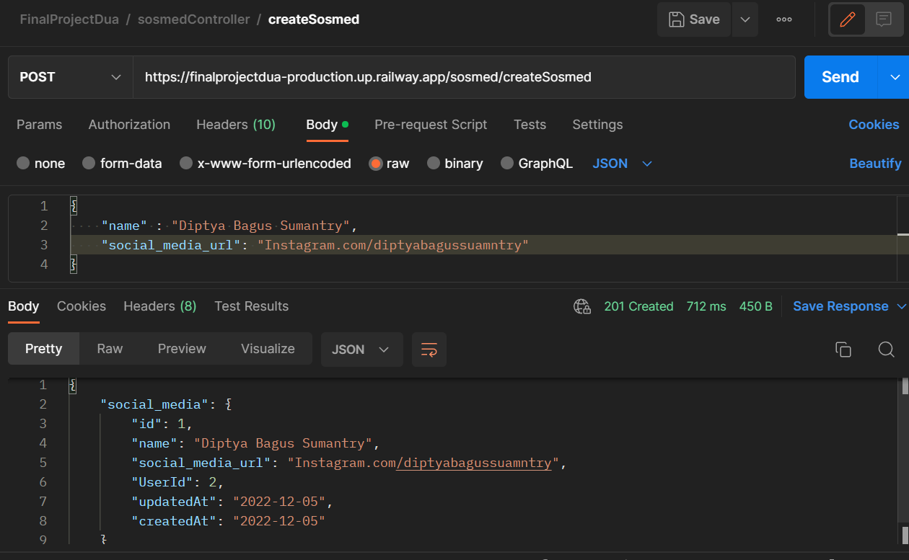This screenshot has width=909, height=560.
Task: Open the search in response icon
Action: [x=886, y=349]
